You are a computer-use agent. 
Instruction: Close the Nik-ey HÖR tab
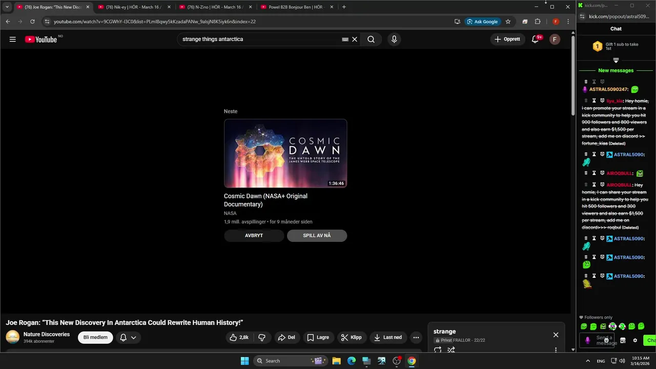[x=169, y=7]
